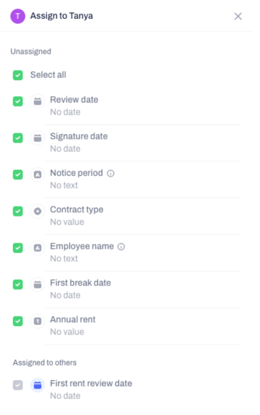The image size is (260, 415).
Task: Click the calendar icon beside Review date
Action: tap(38, 101)
